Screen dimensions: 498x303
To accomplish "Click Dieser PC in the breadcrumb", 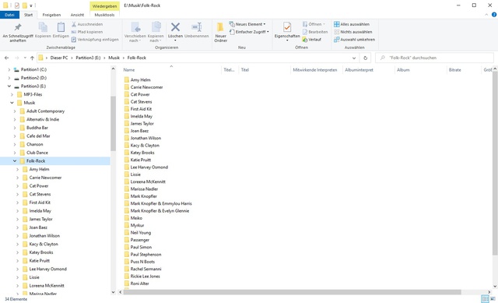I will 59,58.
